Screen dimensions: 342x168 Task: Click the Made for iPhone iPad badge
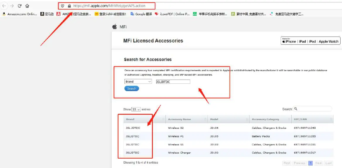pos(311,41)
